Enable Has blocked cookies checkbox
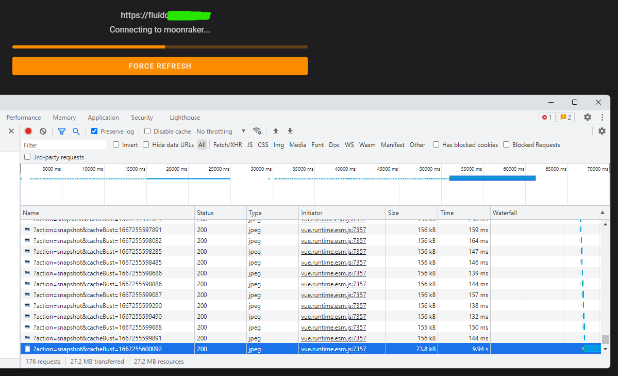 (x=436, y=144)
